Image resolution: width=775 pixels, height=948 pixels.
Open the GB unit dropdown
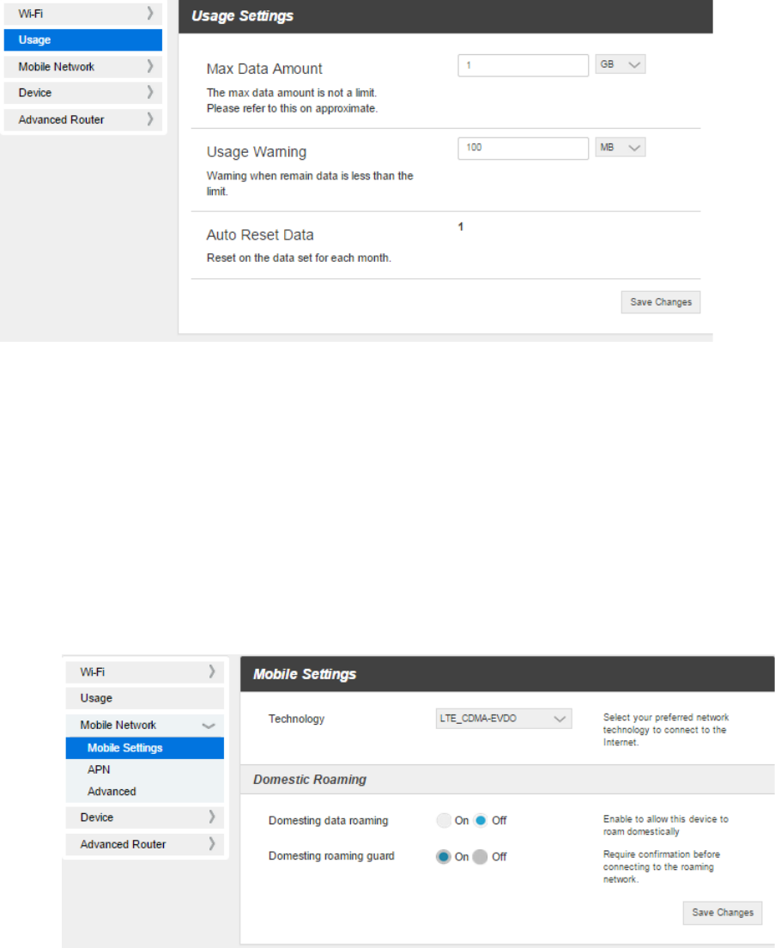click(x=621, y=64)
